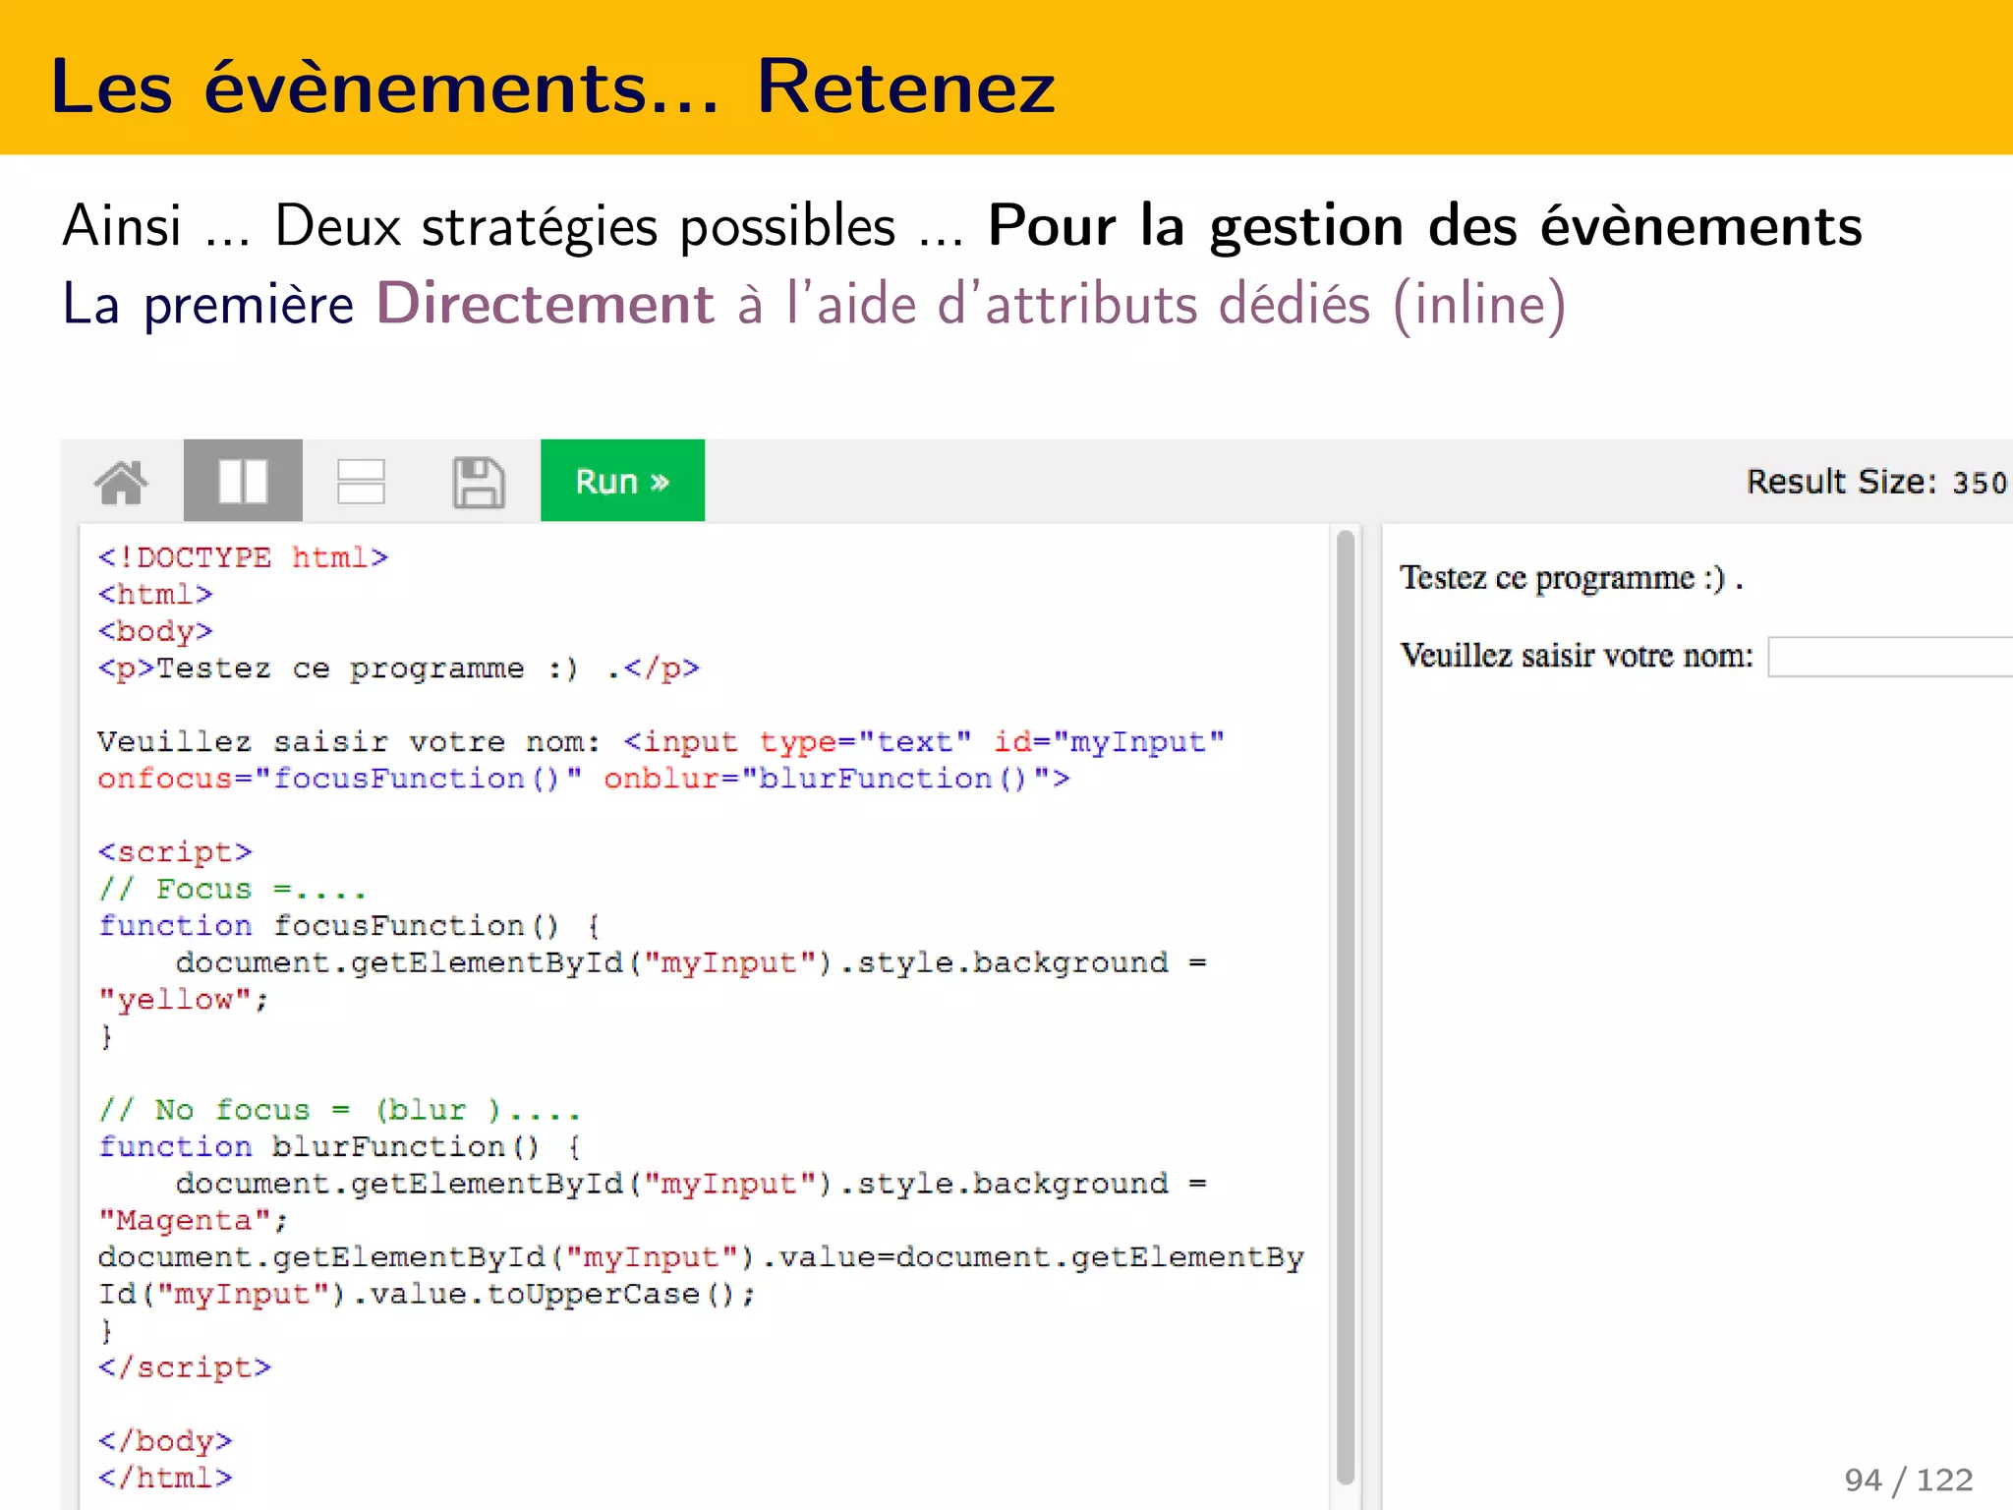Click the '<p>Testez ce programme :) .</p>' line
Image resolution: width=2013 pixels, height=1510 pixels.
(398, 668)
